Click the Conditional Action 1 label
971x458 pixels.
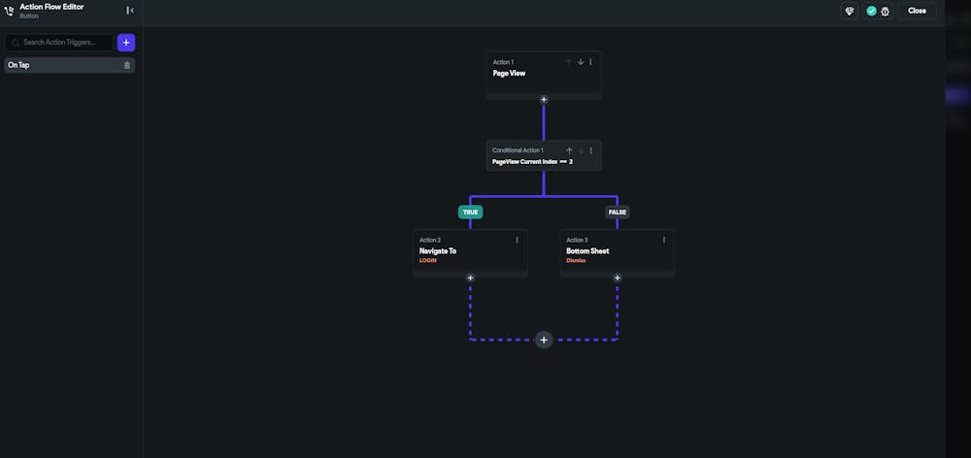click(x=518, y=150)
